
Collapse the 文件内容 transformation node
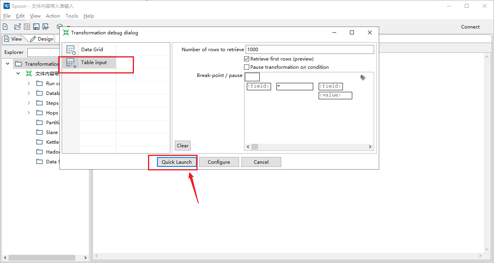[18, 73]
